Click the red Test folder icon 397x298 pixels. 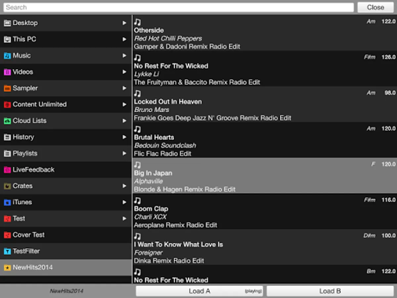(7, 219)
